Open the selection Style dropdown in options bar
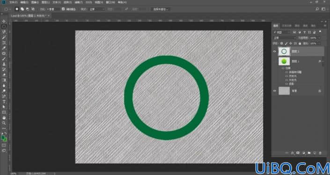Viewport: 330px width, 175px height. point(97,9)
